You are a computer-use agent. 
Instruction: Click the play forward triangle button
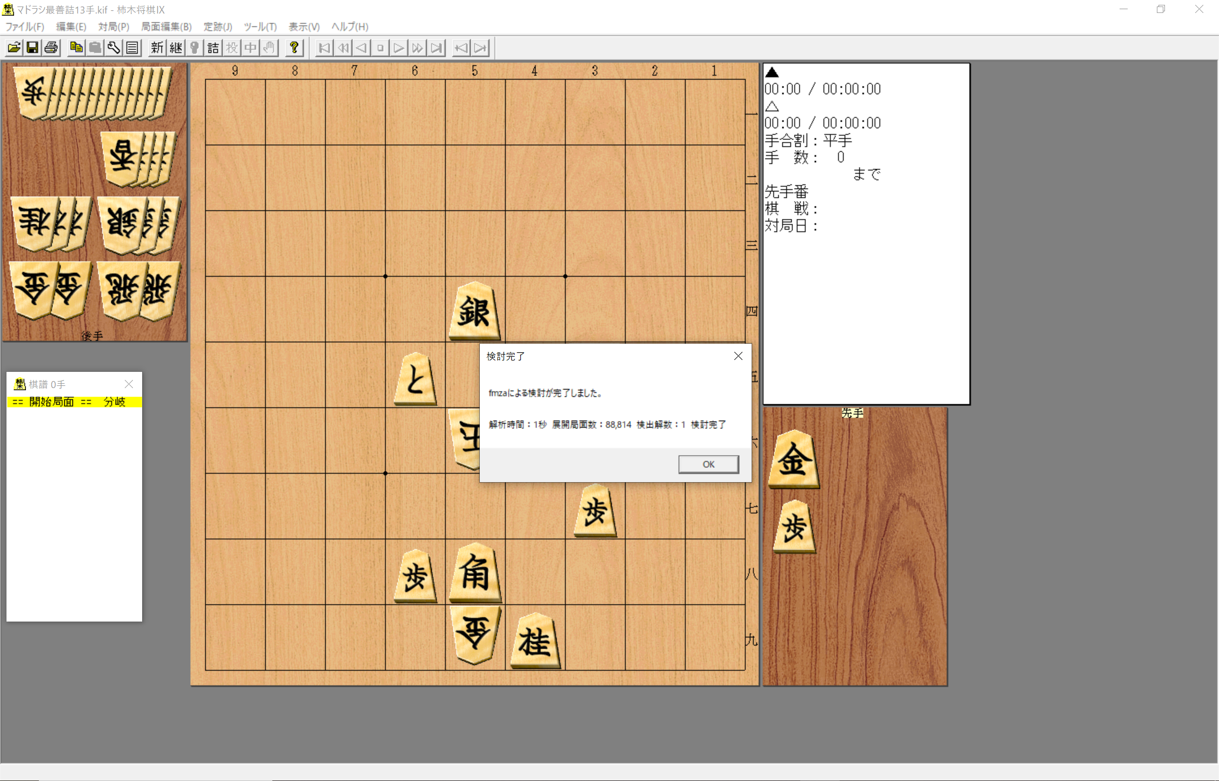tap(399, 48)
